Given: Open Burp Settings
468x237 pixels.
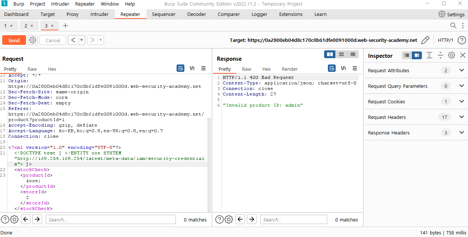Looking at the screenshot, I should coord(452,14).
